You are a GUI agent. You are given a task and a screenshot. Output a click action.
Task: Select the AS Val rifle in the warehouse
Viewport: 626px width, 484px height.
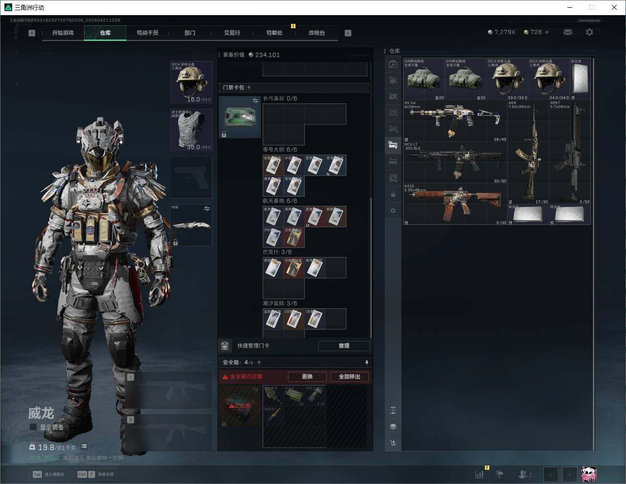[x=455, y=121]
